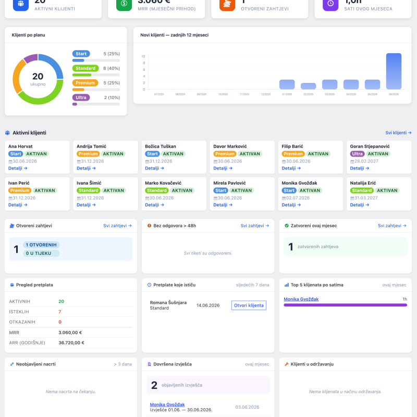Click the AKTIVNIH value 20
The width and height of the screenshot is (417, 417).
pos(61,302)
